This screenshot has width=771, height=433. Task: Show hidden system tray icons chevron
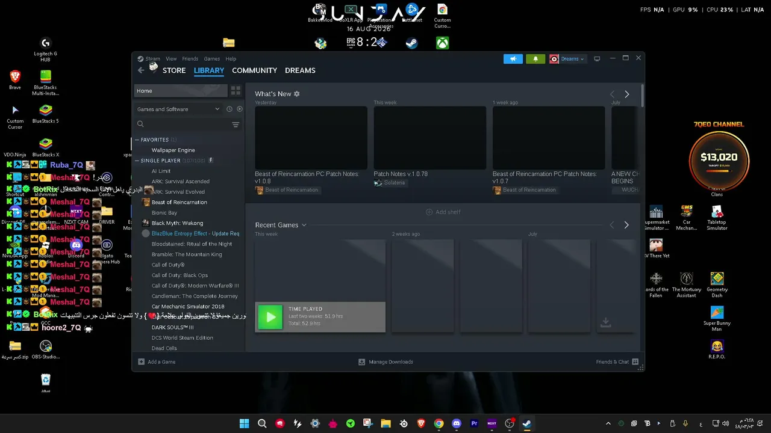point(608,423)
